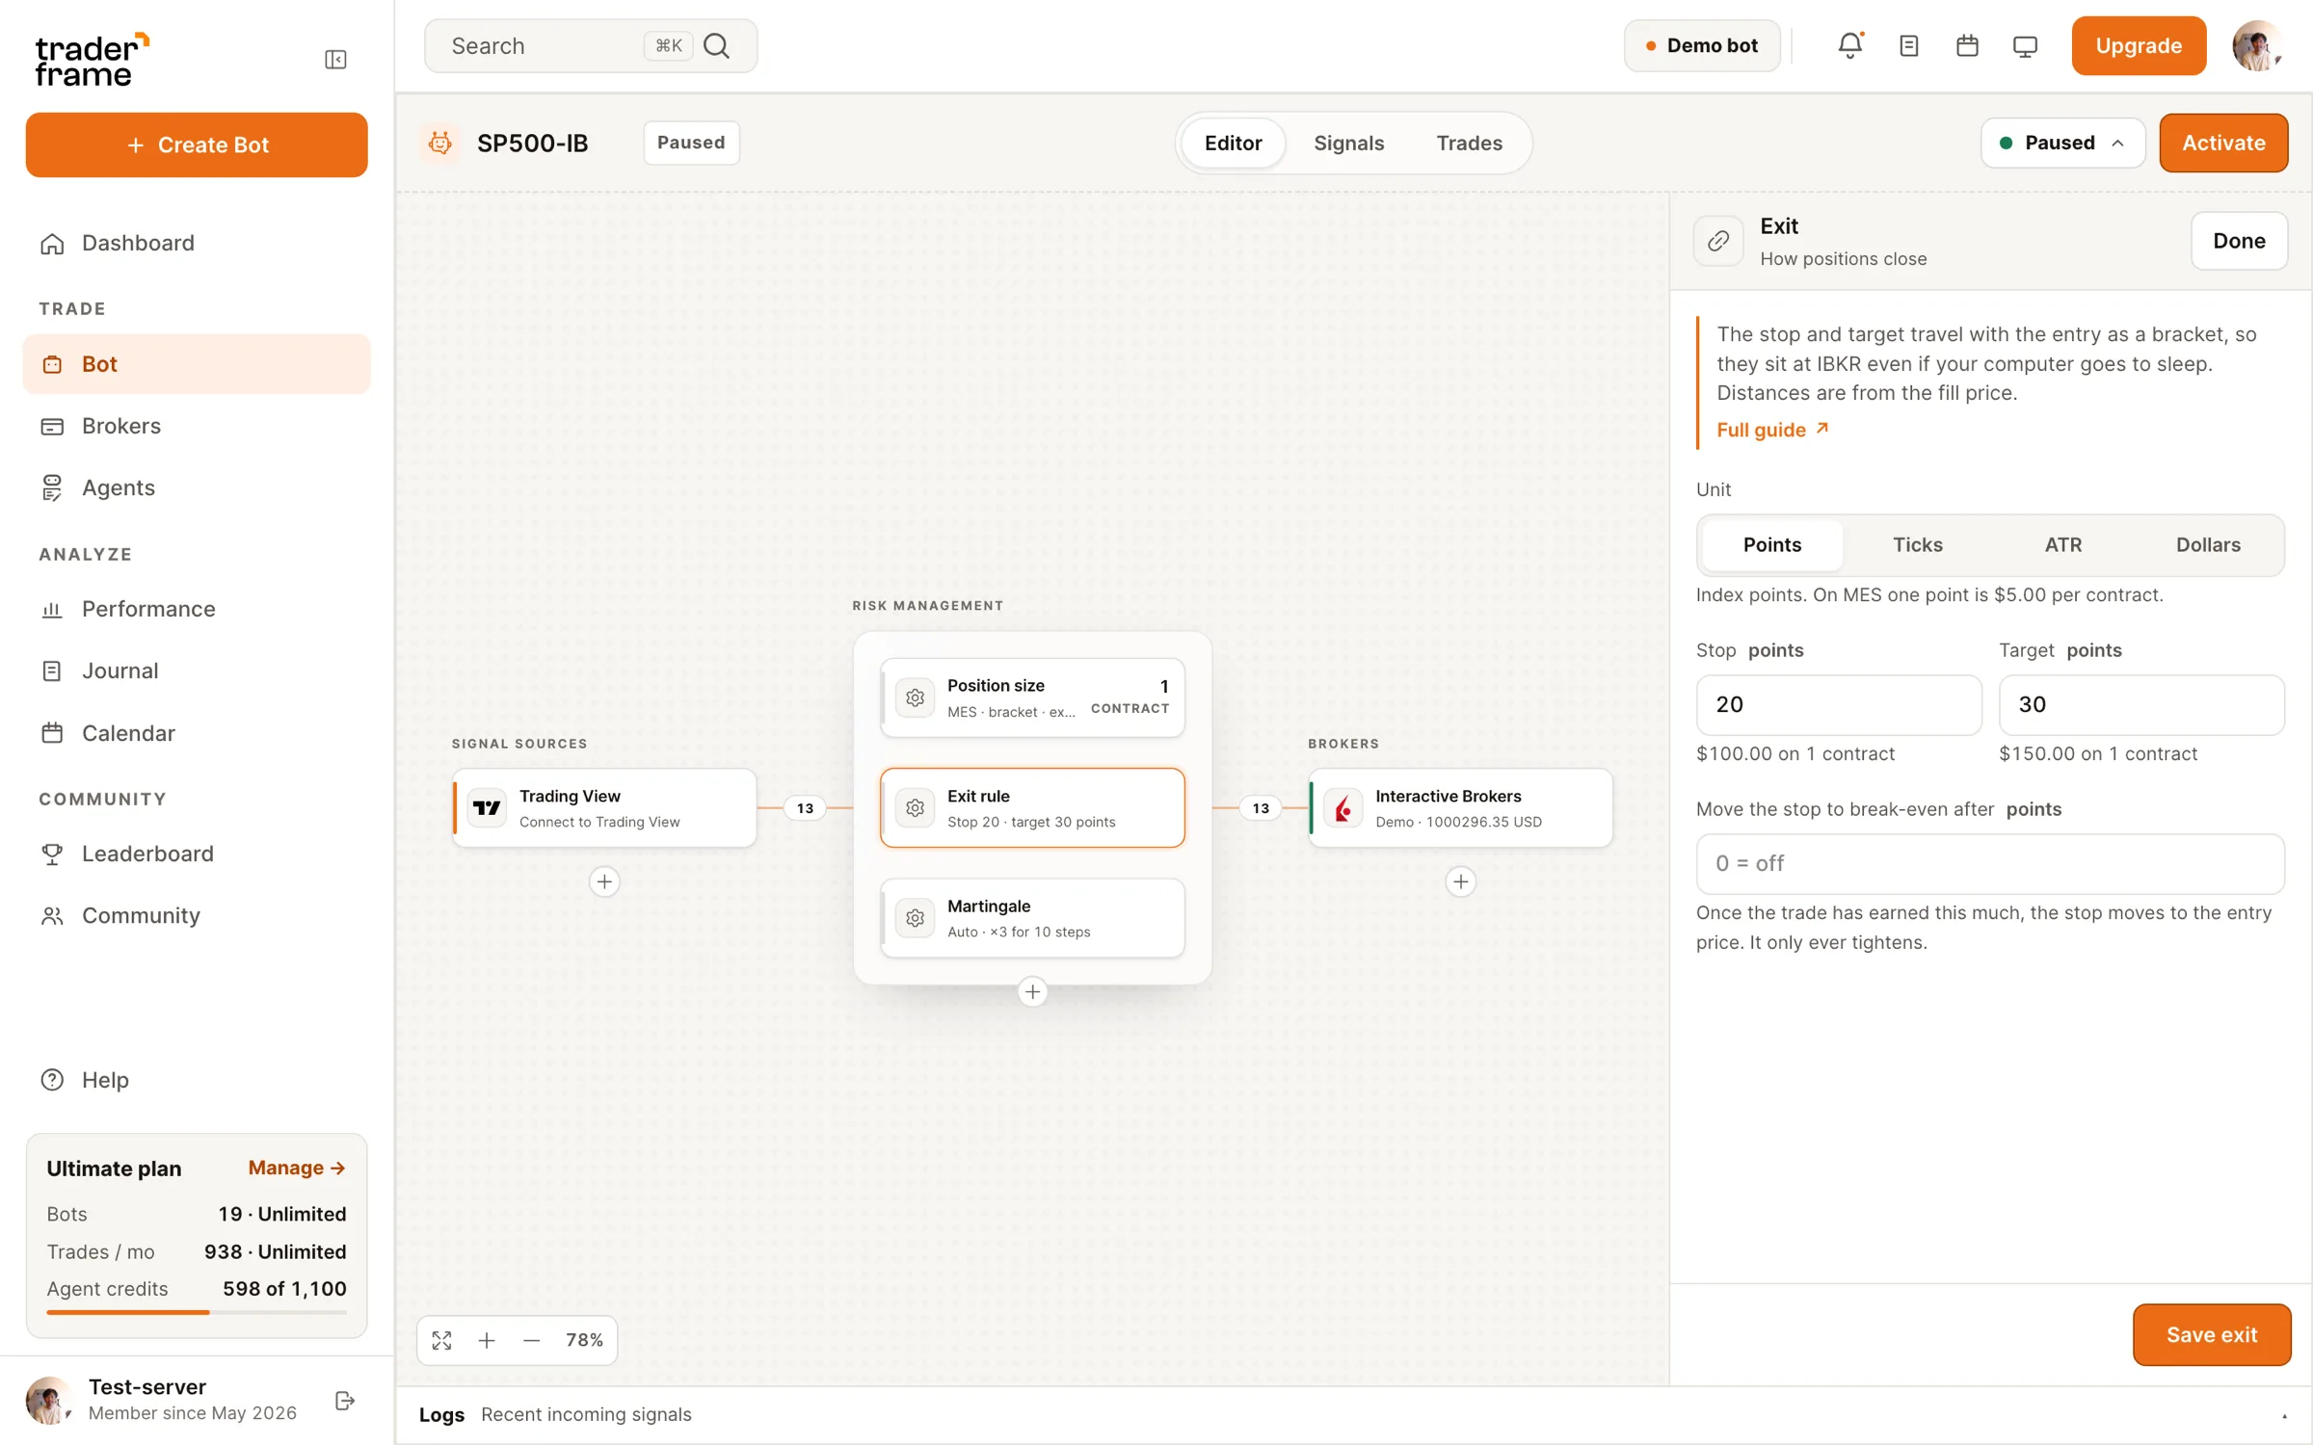Add a new signal source
The image size is (2313, 1445).
click(x=604, y=881)
